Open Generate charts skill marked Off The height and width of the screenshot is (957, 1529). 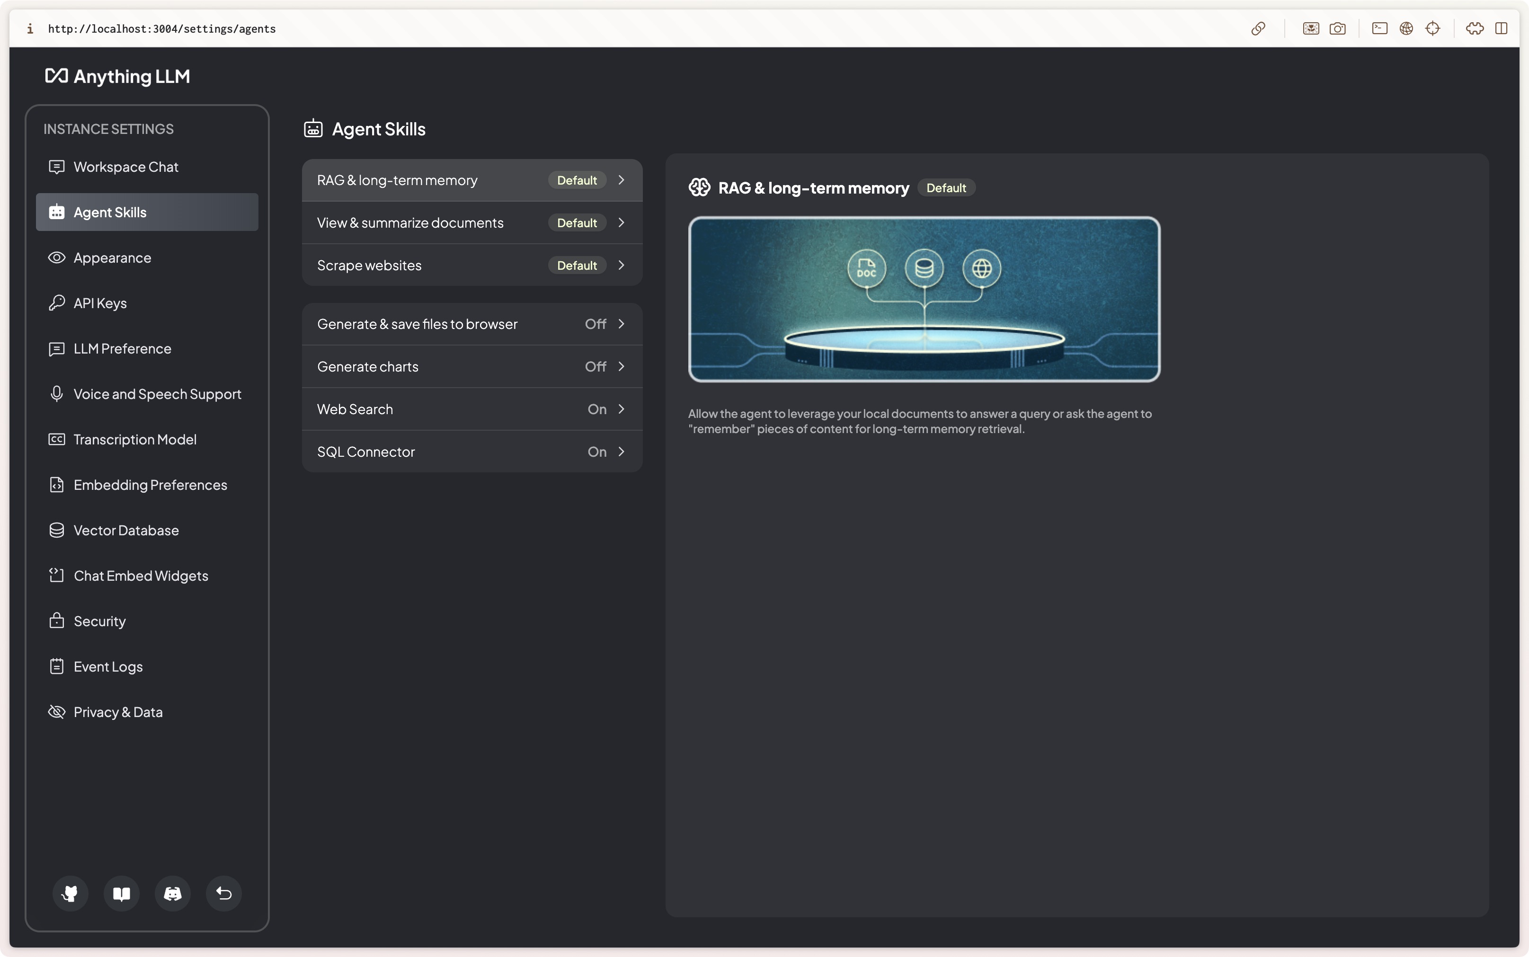coord(471,366)
